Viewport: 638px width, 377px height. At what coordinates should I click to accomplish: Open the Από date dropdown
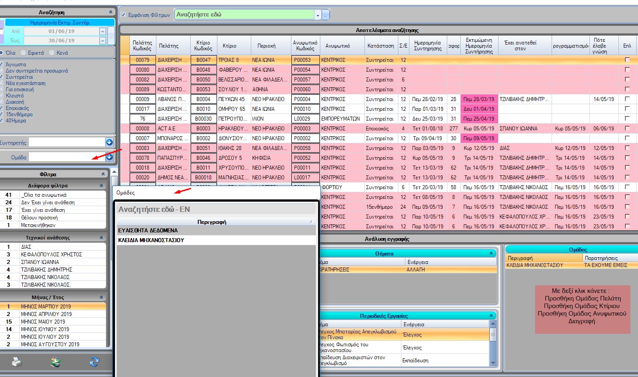(x=102, y=31)
